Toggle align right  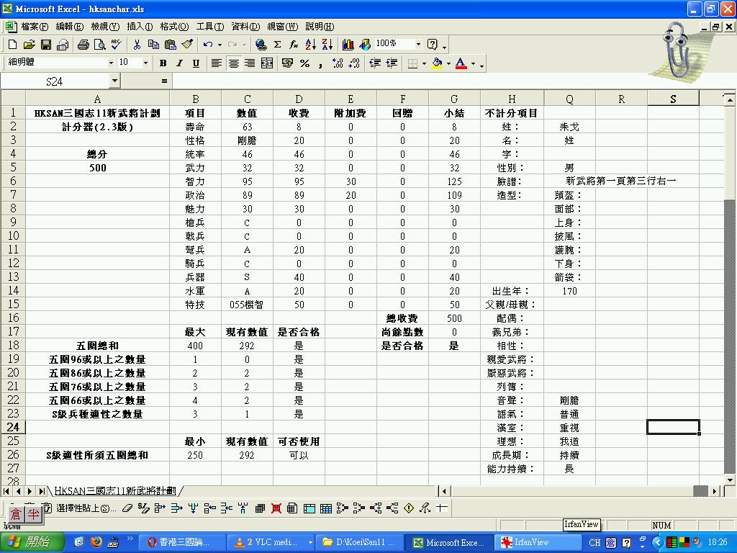tap(250, 63)
